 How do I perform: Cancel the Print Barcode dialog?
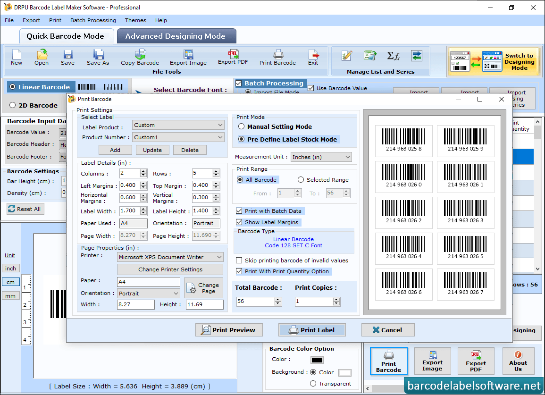[x=388, y=330]
